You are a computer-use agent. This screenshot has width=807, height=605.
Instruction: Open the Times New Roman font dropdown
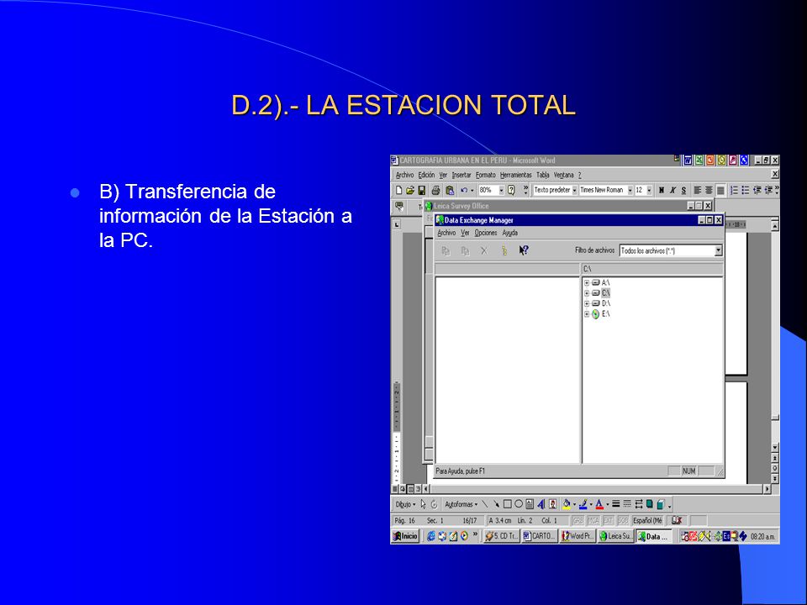pyautogui.click(x=630, y=191)
